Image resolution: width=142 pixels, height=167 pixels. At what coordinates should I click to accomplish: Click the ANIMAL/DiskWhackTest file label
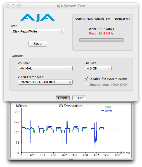(x=102, y=19)
